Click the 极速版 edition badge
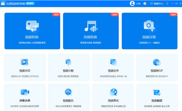Image resolution: width=182 pixels, height=111 pixels. 30,3
